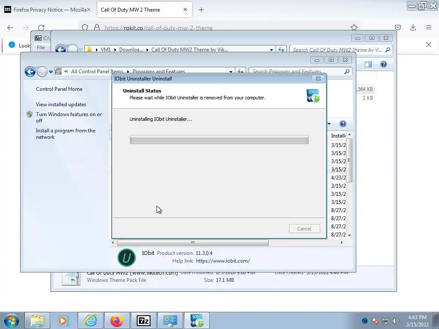The height and width of the screenshot is (329, 439).
Task: Switch to Firefox in taskbar
Action: click(117, 320)
